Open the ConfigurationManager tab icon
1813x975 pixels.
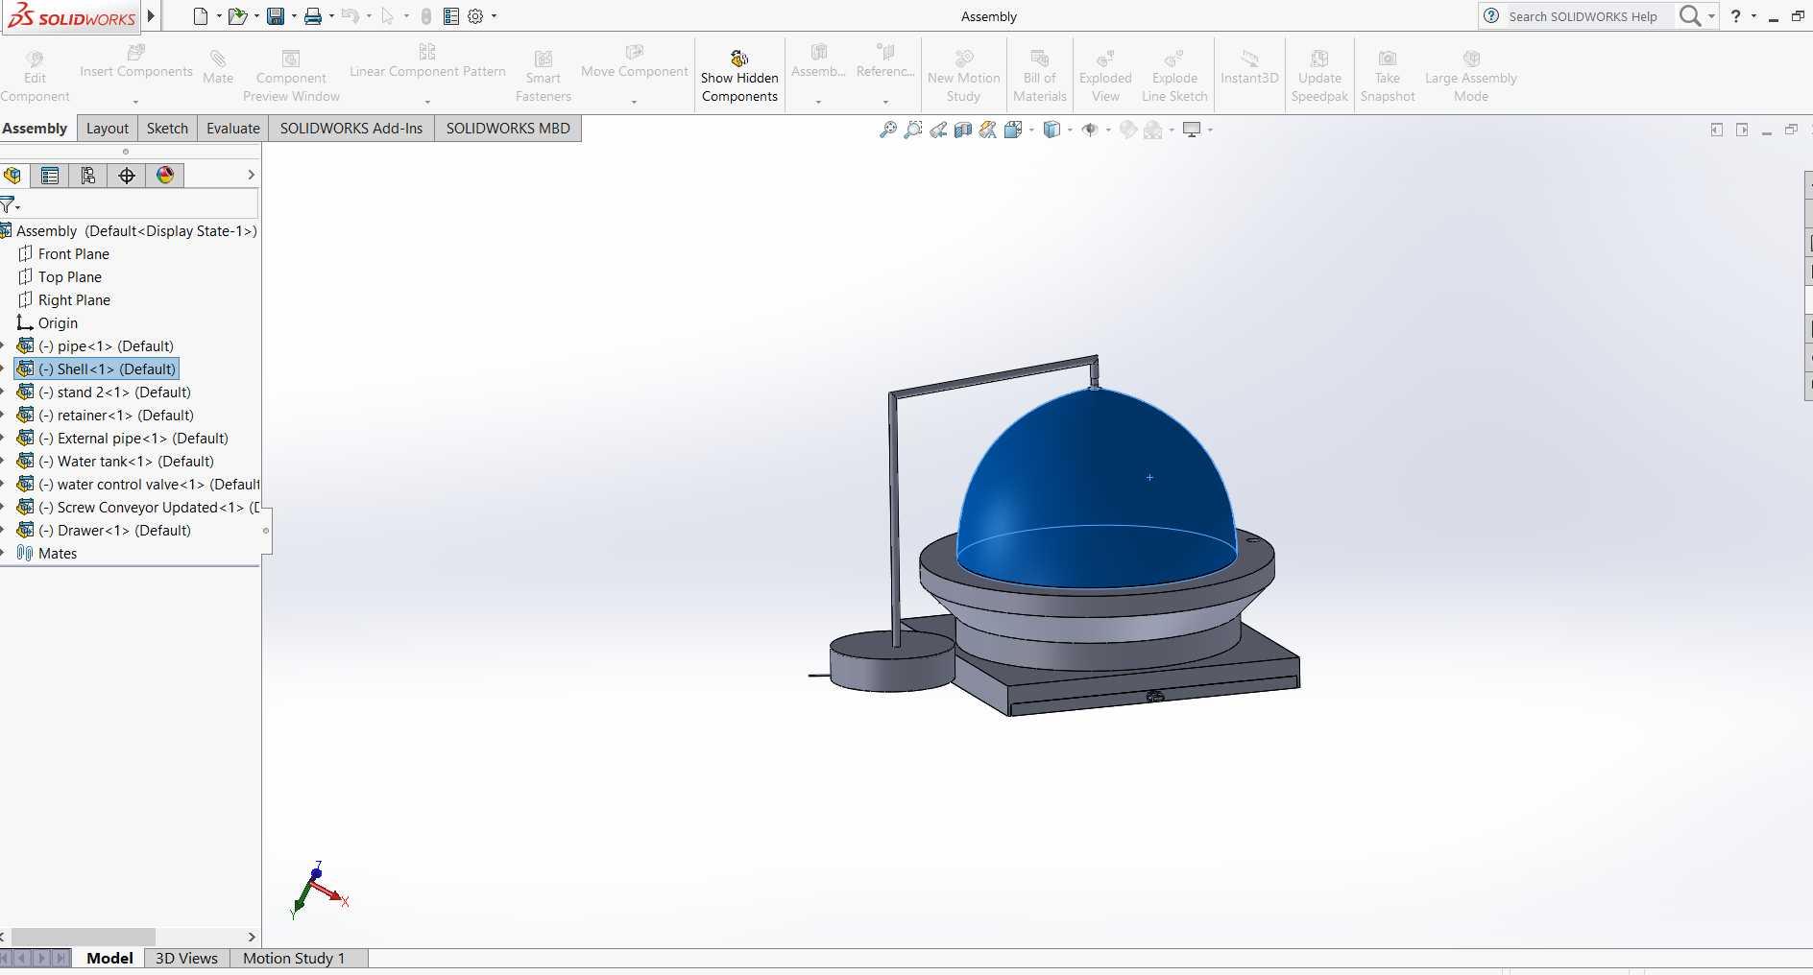click(88, 176)
